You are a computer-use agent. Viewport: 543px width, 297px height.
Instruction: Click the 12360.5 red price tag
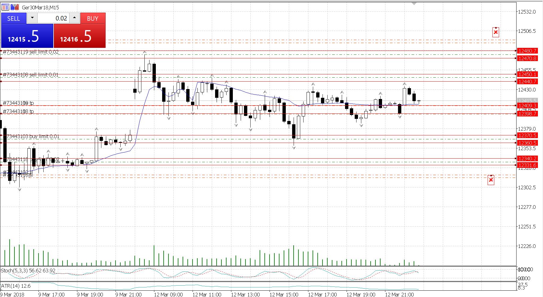coord(527,143)
